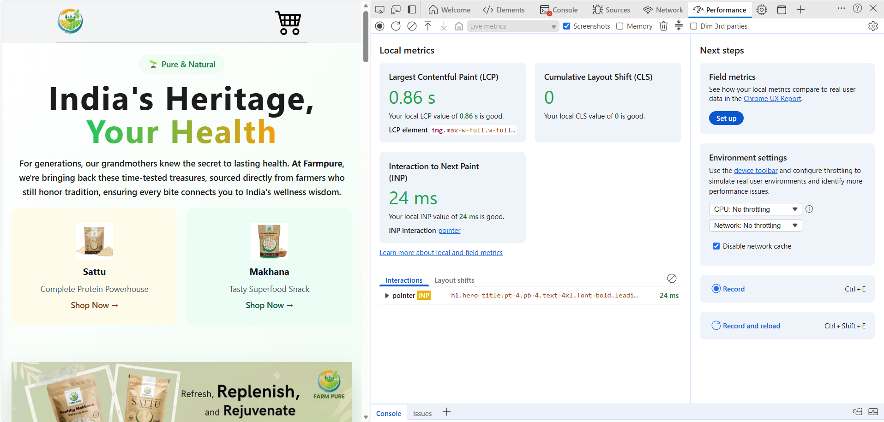
Task: Click the reload and record icon
Action: pos(396,26)
